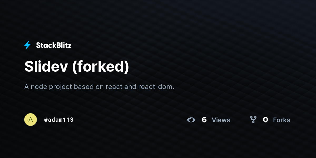Click the 'Views' label
The image size is (316, 158).
[221, 120]
